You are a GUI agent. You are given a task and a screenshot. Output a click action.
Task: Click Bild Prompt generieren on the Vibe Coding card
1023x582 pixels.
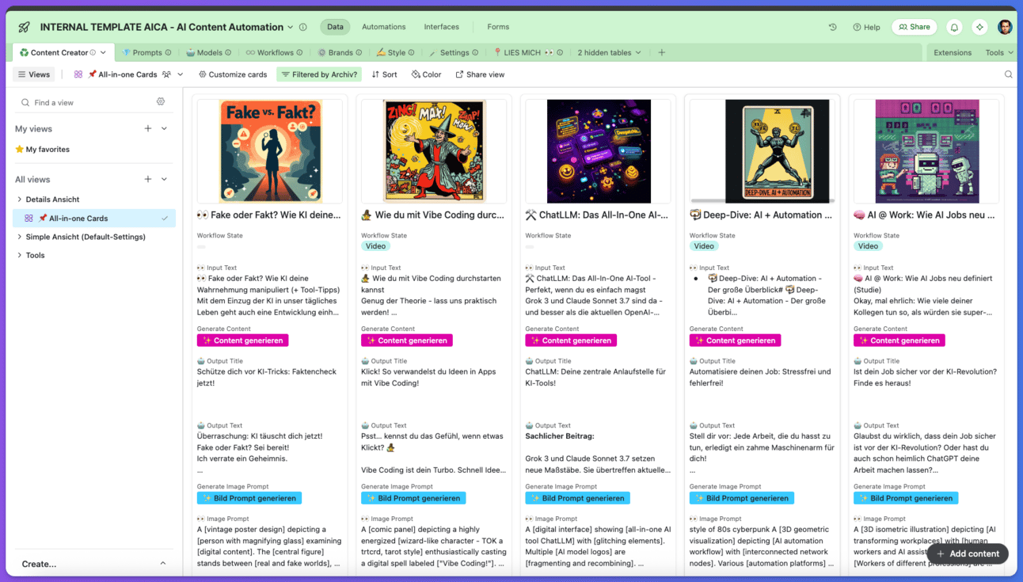click(x=413, y=498)
